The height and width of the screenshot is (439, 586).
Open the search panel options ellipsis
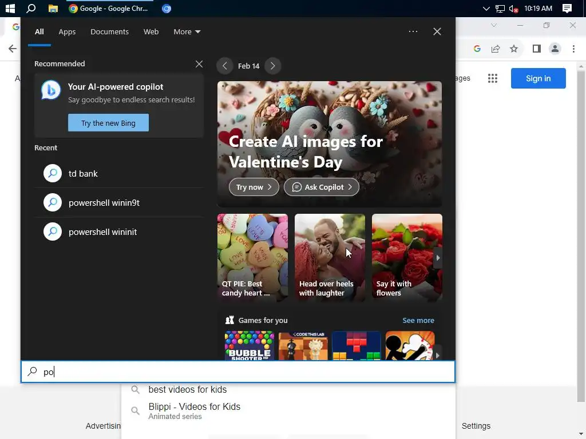[413, 31]
